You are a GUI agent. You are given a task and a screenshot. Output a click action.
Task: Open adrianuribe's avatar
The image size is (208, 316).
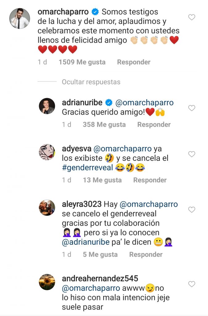[47, 106]
